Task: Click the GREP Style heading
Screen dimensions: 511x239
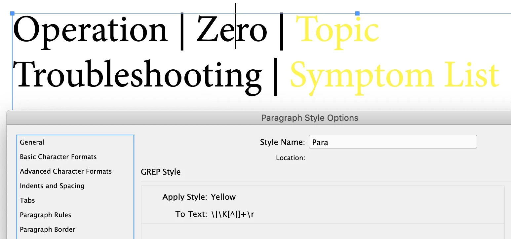Action: pos(161,172)
